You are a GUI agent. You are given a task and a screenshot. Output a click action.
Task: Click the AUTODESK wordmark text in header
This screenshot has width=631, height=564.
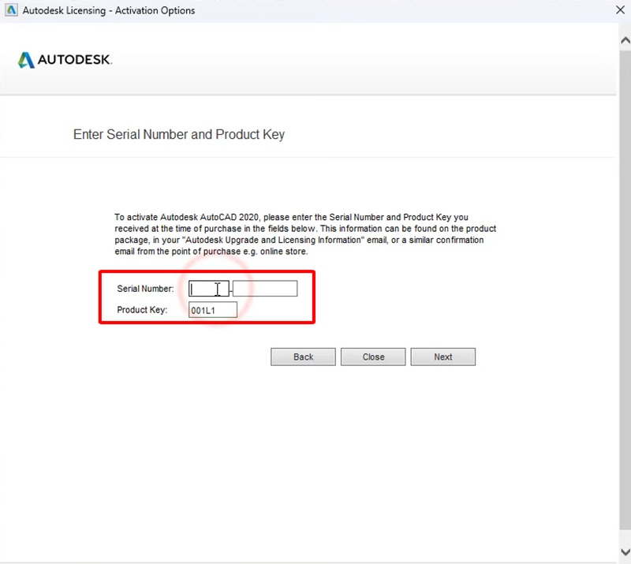(x=75, y=60)
